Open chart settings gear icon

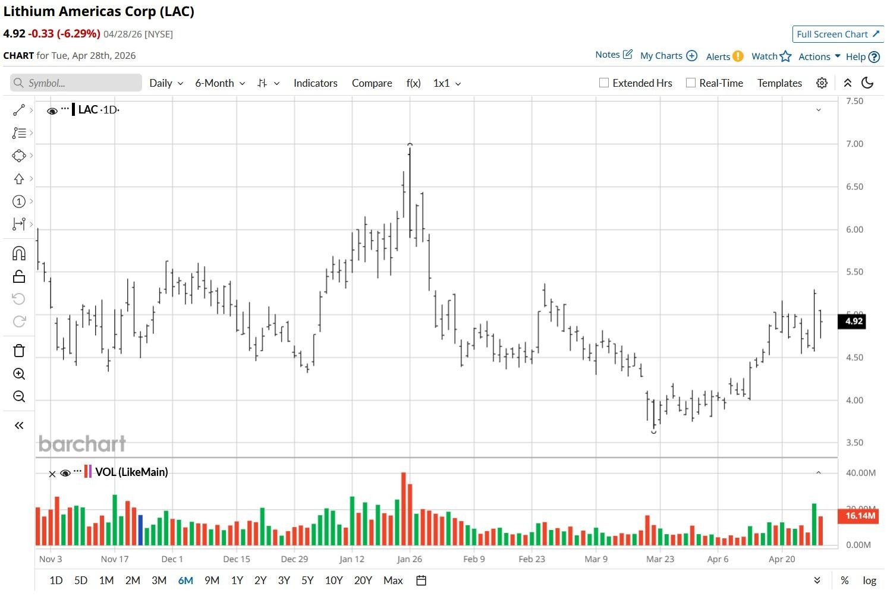coord(822,83)
